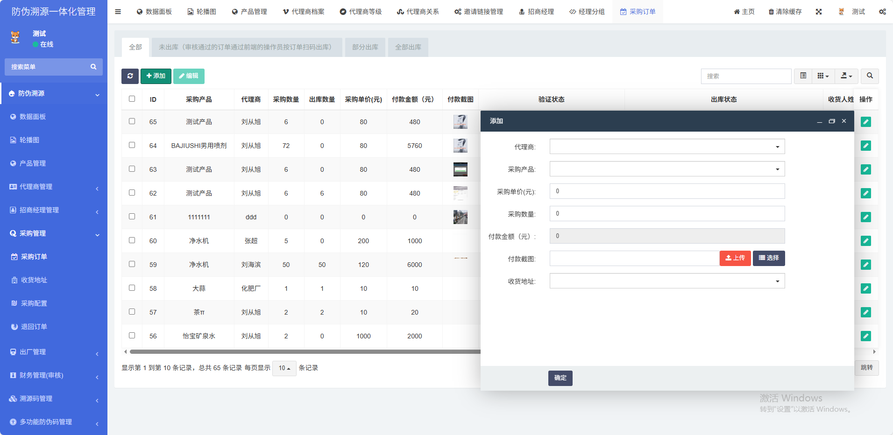The image size is (893, 435).
Task: Open 收货地址 in the sidebar menu
Action: [34, 280]
